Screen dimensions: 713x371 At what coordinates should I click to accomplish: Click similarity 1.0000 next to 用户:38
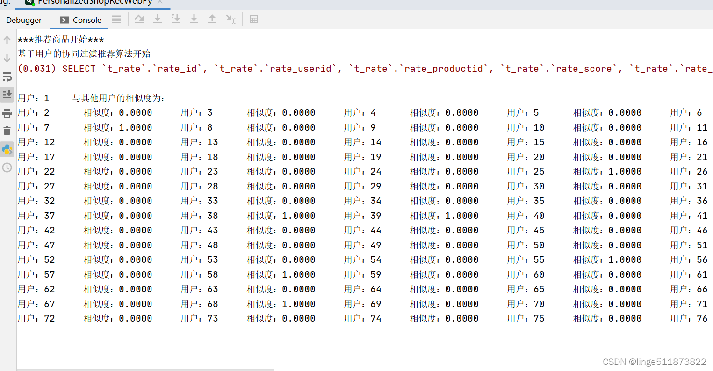click(x=299, y=216)
